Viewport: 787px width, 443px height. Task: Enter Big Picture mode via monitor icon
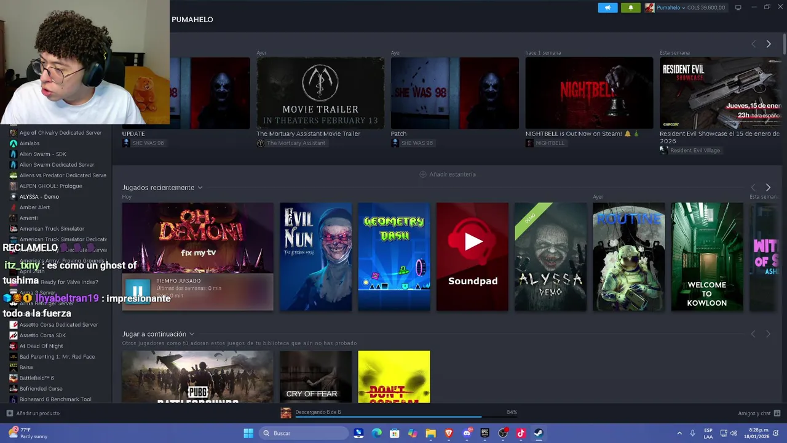click(x=738, y=7)
